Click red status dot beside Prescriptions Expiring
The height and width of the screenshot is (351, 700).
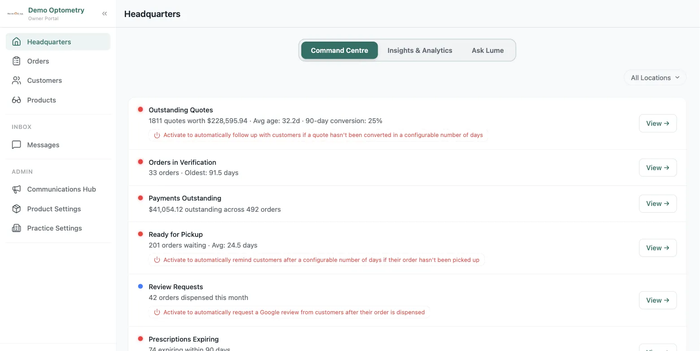140,339
